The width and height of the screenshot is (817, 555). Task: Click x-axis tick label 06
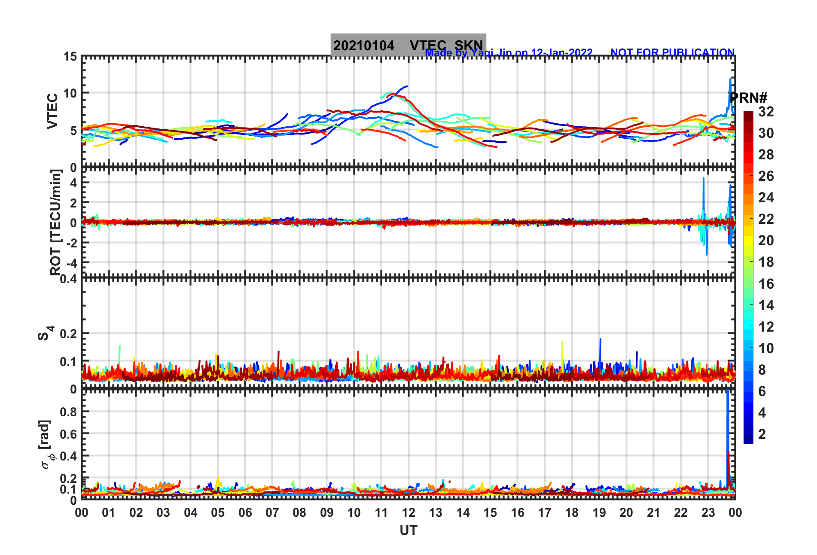(x=245, y=512)
